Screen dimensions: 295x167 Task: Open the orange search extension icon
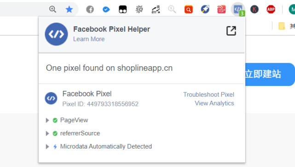[x=189, y=9]
